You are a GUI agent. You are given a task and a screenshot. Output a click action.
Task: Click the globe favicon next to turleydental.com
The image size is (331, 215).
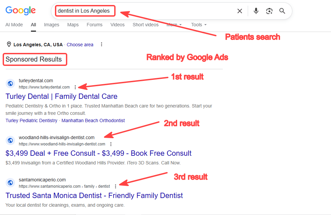coord(10,84)
